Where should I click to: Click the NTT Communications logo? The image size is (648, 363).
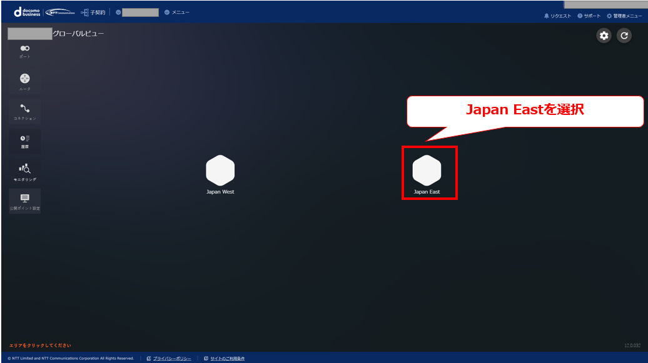point(60,12)
